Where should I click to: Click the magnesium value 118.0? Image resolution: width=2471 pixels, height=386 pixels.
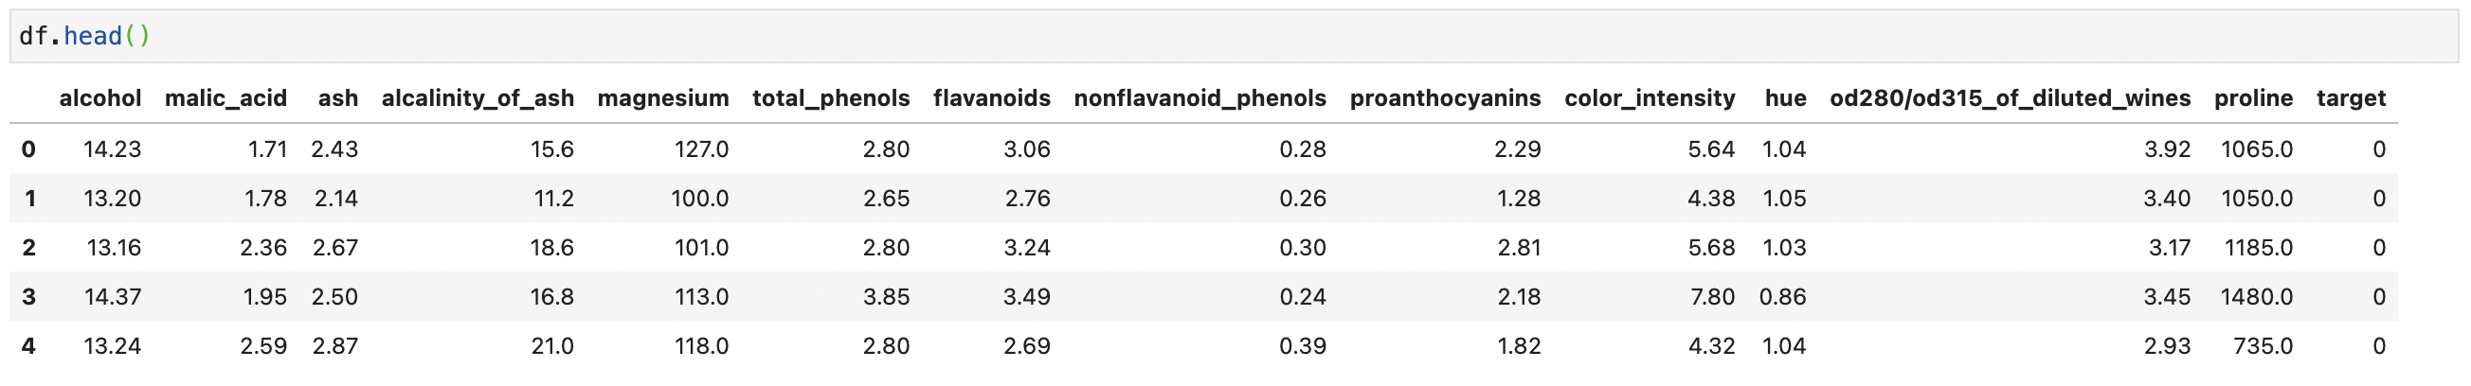click(701, 345)
